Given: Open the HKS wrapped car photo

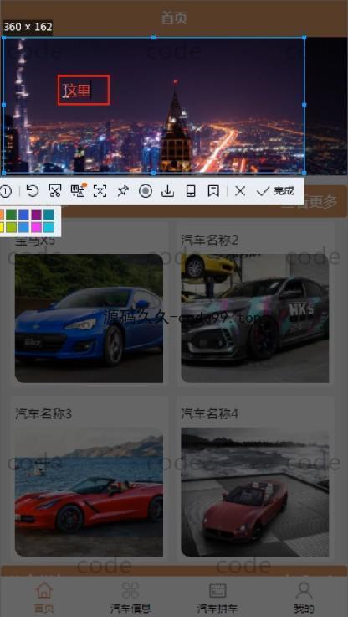Looking at the screenshot, I should 255,319.
